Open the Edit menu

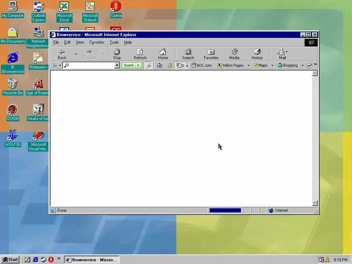tap(67, 42)
